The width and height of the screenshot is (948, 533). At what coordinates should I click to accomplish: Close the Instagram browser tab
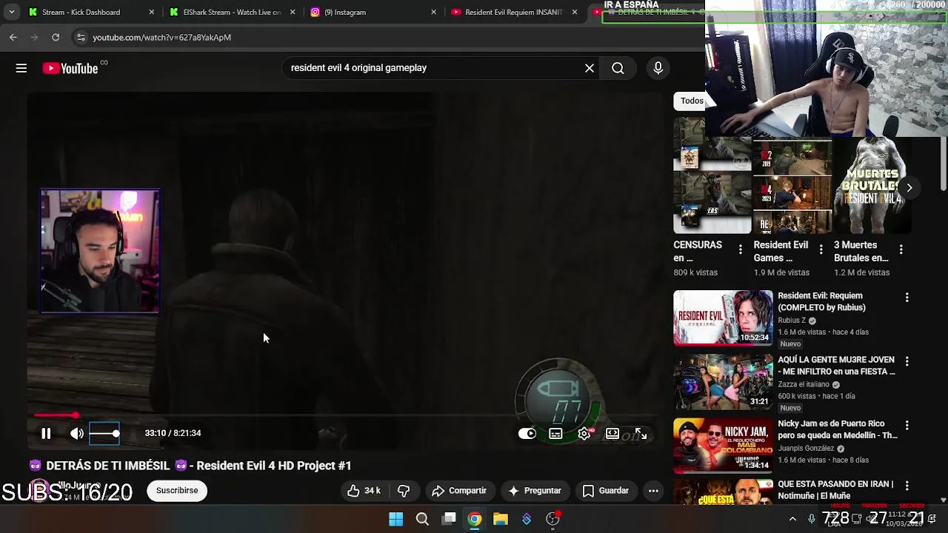[433, 12]
